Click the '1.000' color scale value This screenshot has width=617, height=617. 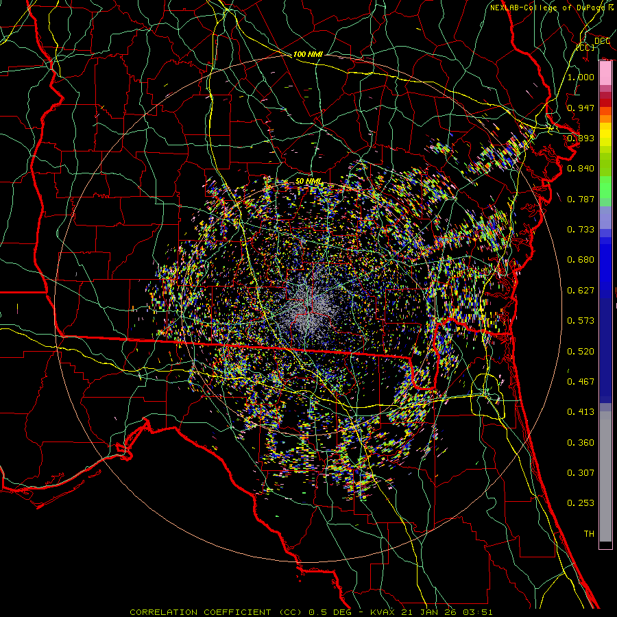coord(581,77)
